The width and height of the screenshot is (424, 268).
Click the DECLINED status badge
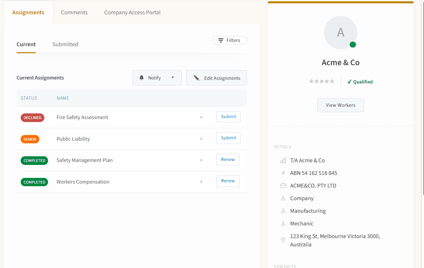coord(32,118)
